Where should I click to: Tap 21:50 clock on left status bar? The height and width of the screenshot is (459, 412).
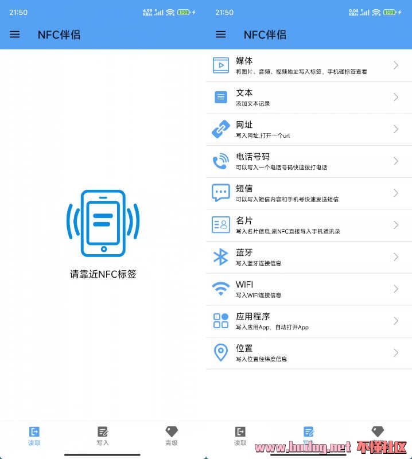coord(18,12)
